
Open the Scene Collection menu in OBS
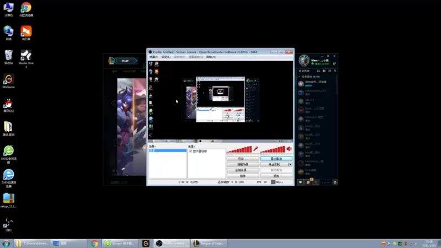point(196,57)
